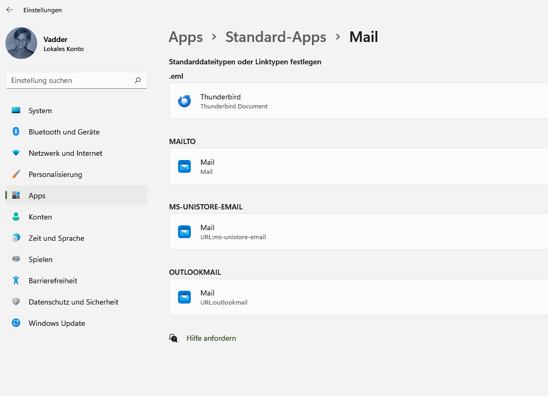Click the Hilfe anfordern help icon

[173, 338]
